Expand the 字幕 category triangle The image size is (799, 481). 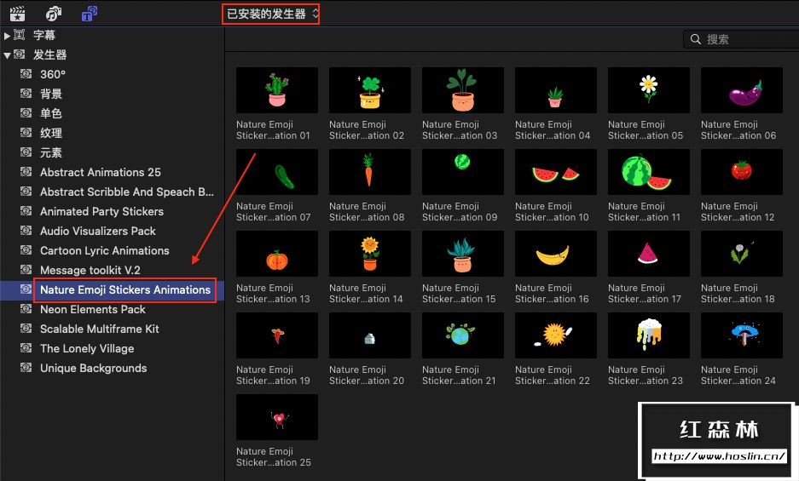pos(7,36)
